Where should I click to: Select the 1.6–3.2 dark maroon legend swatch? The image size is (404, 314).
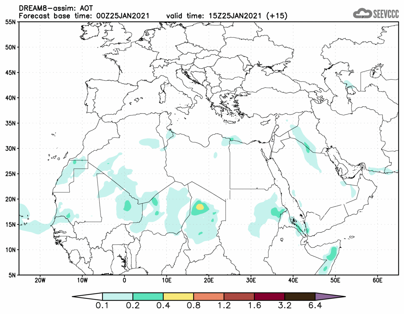(x=269, y=296)
